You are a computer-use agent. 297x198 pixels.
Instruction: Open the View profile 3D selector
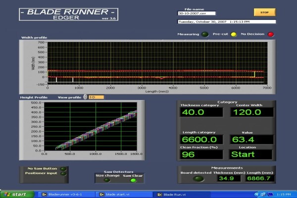click(x=96, y=97)
